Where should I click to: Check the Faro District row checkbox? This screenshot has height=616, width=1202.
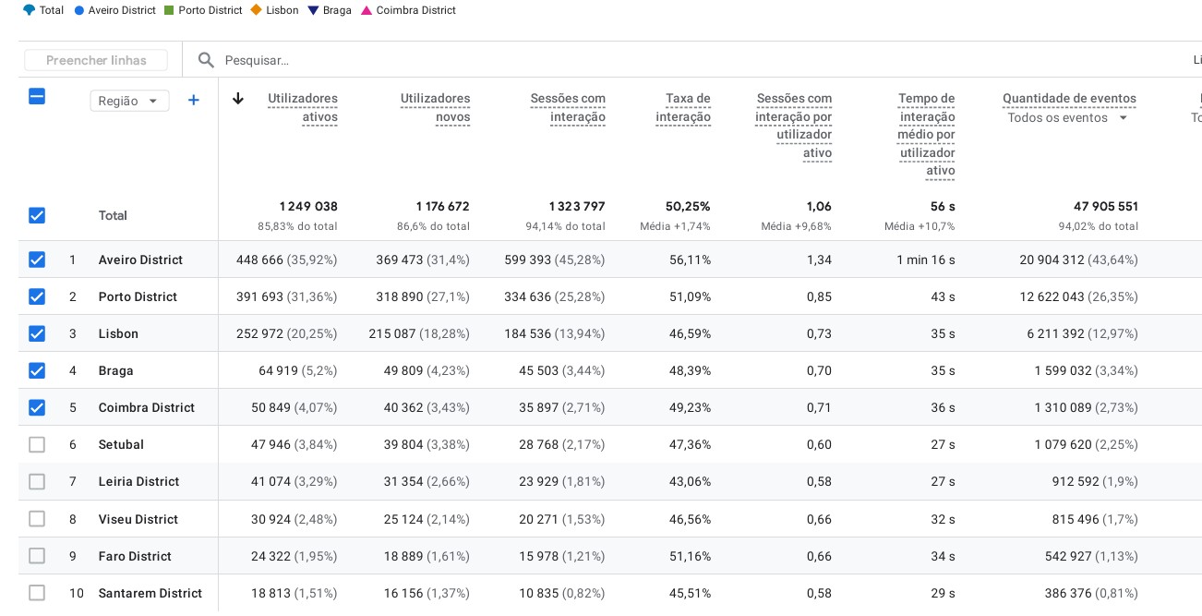tap(37, 556)
